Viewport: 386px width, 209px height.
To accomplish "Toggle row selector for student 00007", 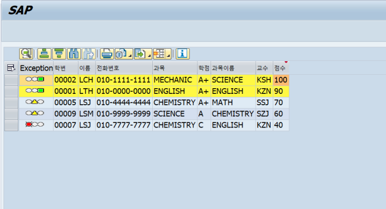I will (x=11, y=126).
